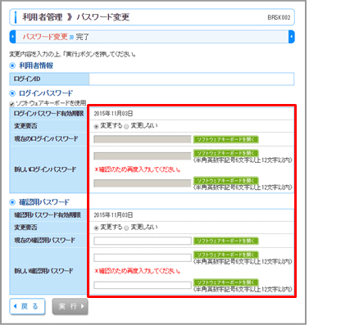Click the ログインID value field
Viewport: 359px width, 325px height.
(x=192, y=79)
